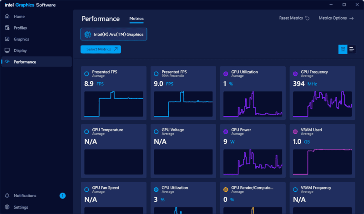364x214 pixels.
Task: Open Notifications in the sidebar
Action: tap(25, 195)
